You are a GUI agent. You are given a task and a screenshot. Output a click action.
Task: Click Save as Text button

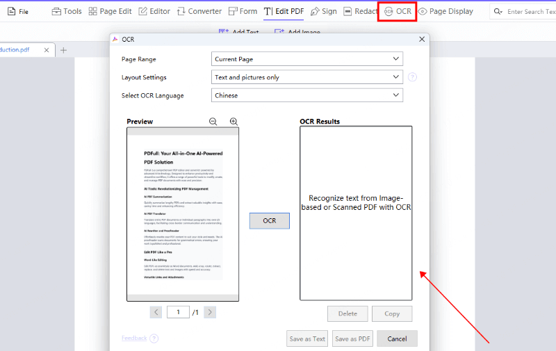(x=307, y=338)
